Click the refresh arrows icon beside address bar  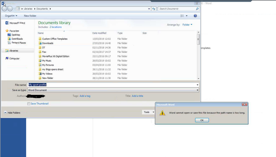click(x=154, y=9)
